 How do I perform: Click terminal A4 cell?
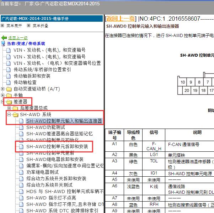coord(114,173)
